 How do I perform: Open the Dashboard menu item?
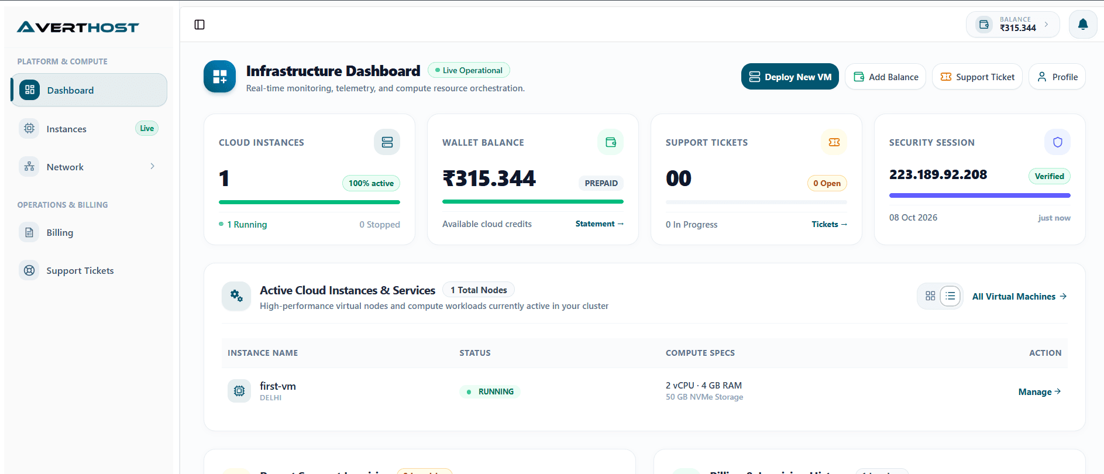coord(89,90)
